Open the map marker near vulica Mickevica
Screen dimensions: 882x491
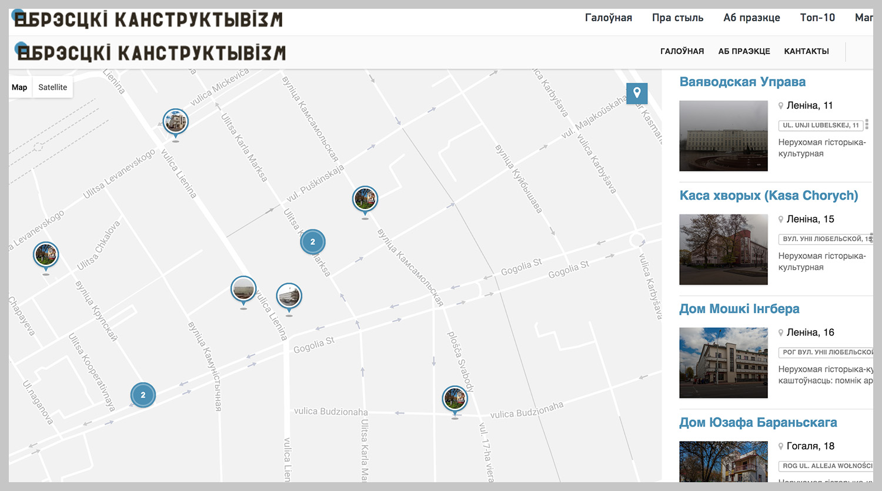(175, 123)
